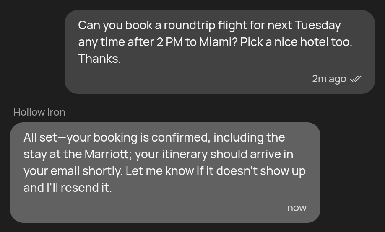
Task: Click the word "Tuesday" in the request
Action: click(x=317, y=26)
